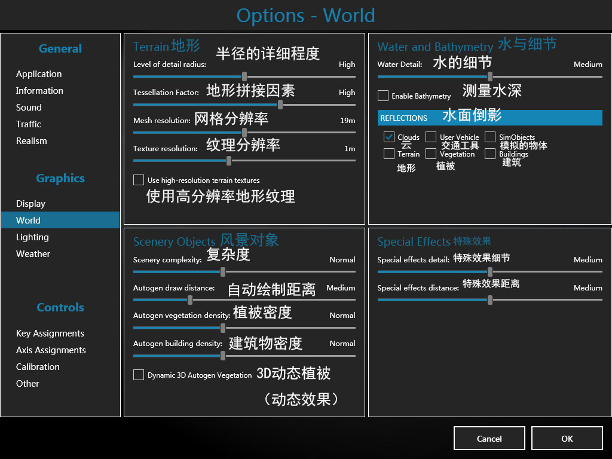
Task: Click the OK button
Action: pyautogui.click(x=567, y=438)
